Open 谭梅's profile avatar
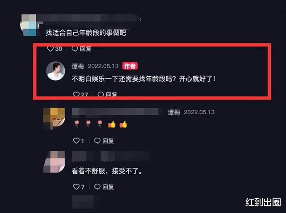 [55, 71]
